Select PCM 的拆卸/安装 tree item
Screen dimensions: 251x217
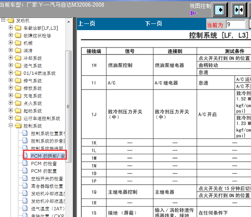pos(48,156)
